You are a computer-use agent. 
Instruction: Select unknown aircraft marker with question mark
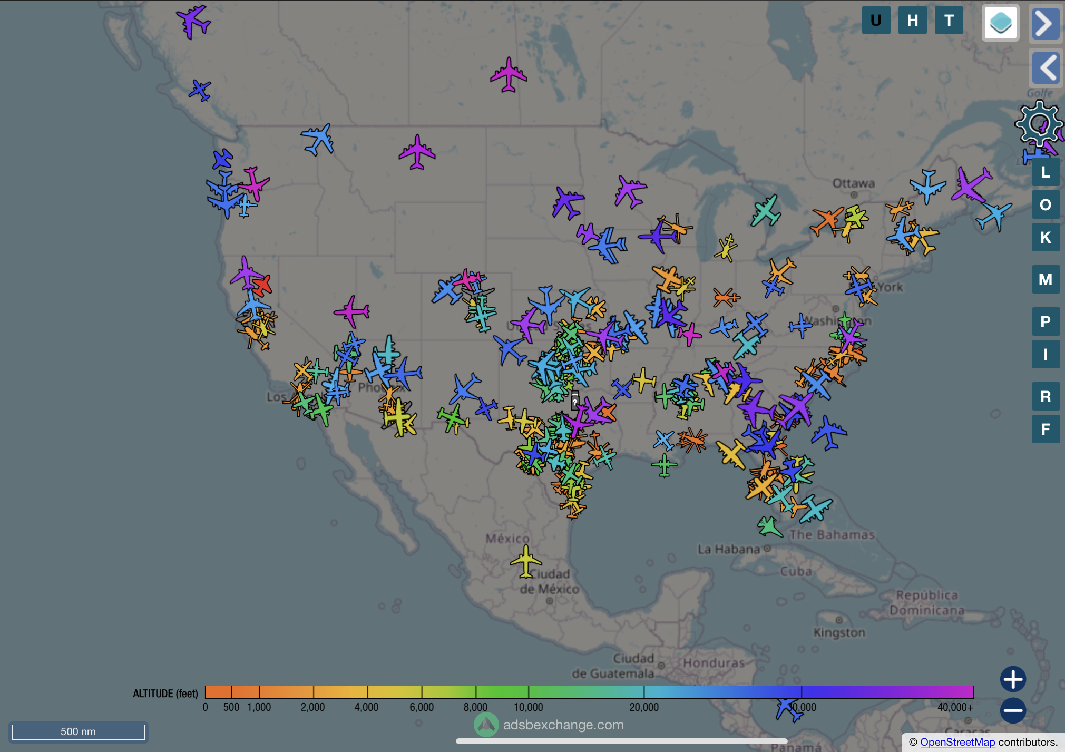[x=575, y=401]
